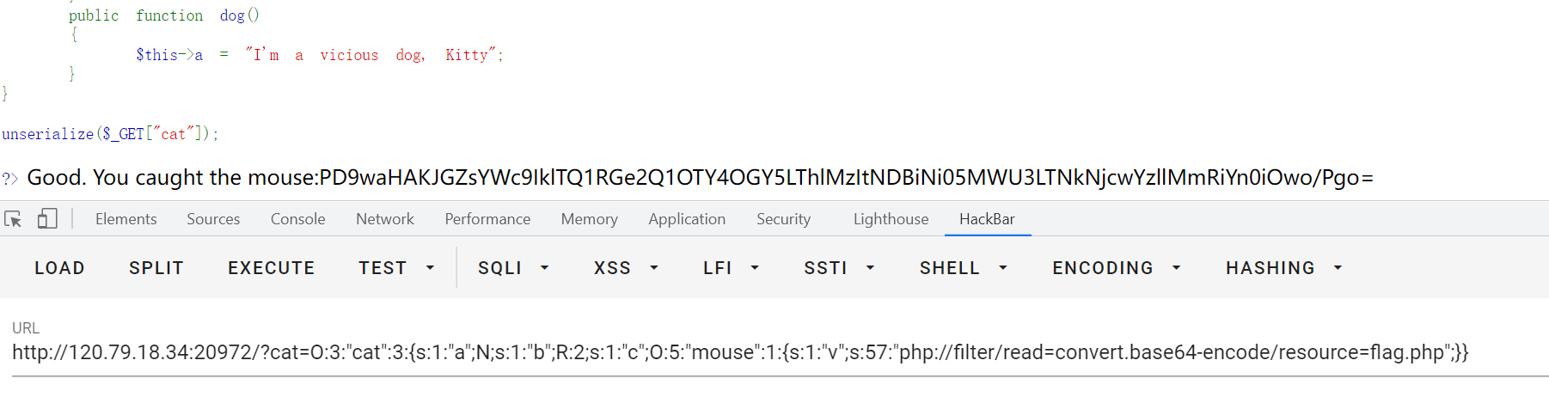The height and width of the screenshot is (397, 1549).
Task: Open the Console tab
Action: pos(297,219)
